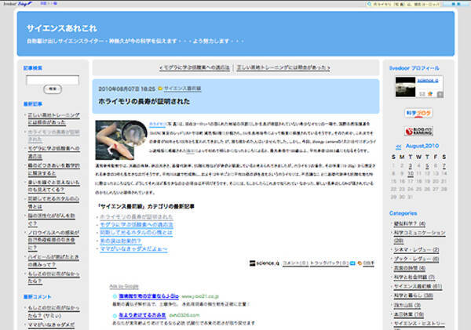Open the livedoor Blog logo in top bar
471x330 pixels.
[18, 4]
